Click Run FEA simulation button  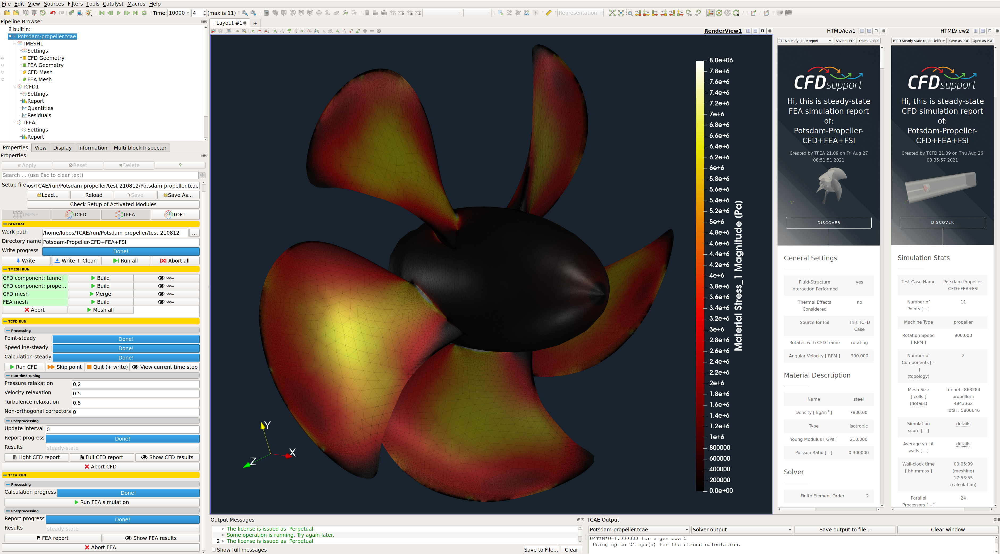coord(102,502)
